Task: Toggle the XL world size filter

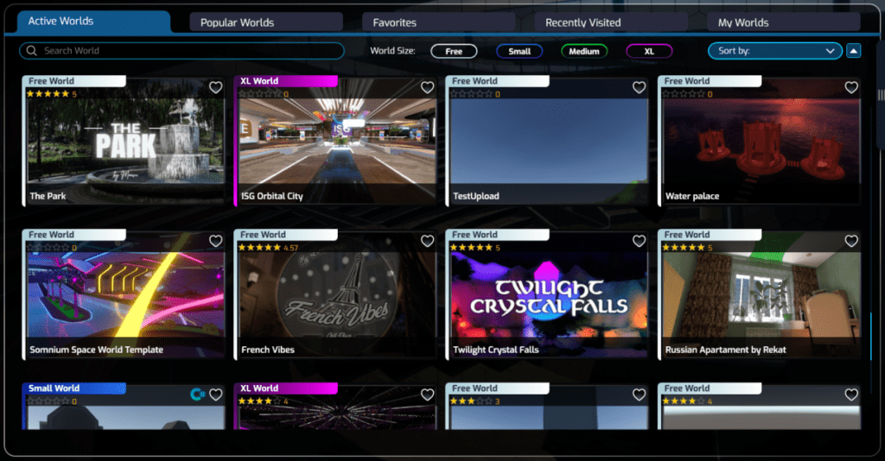Action: point(649,51)
